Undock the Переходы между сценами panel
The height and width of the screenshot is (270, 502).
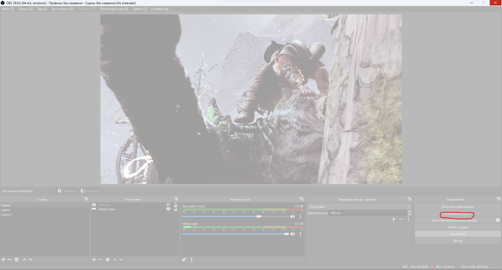(410, 199)
